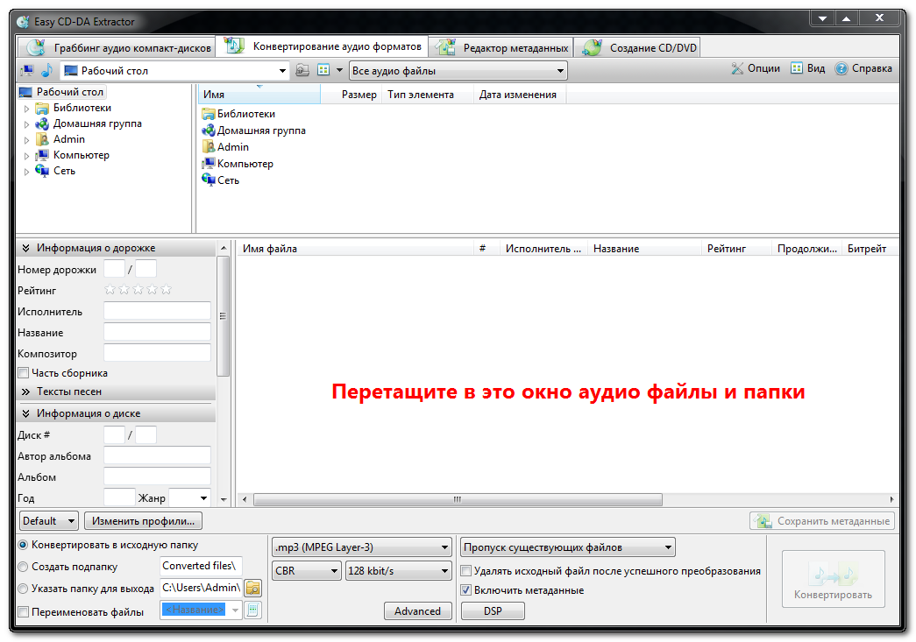Uncheck Включить метаданные
Image resolution: width=916 pixels, height=642 pixels.
pyautogui.click(x=466, y=590)
